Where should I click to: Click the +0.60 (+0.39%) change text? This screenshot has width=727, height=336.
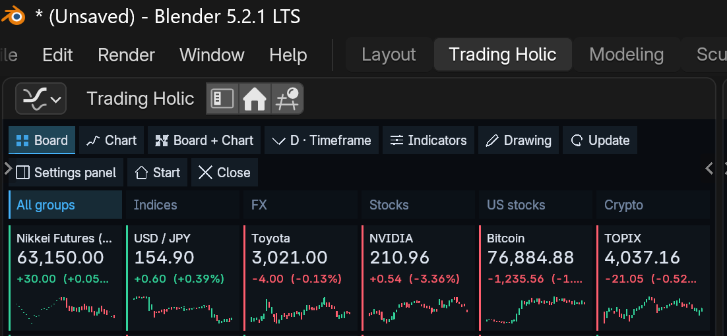(x=179, y=279)
